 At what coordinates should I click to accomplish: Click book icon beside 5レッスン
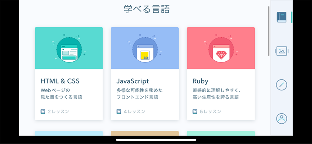pyautogui.click(x=195, y=112)
